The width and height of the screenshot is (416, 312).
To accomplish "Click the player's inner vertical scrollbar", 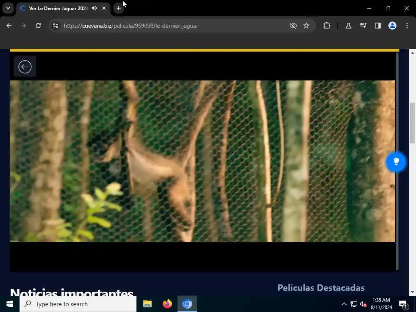I will 397,161.
